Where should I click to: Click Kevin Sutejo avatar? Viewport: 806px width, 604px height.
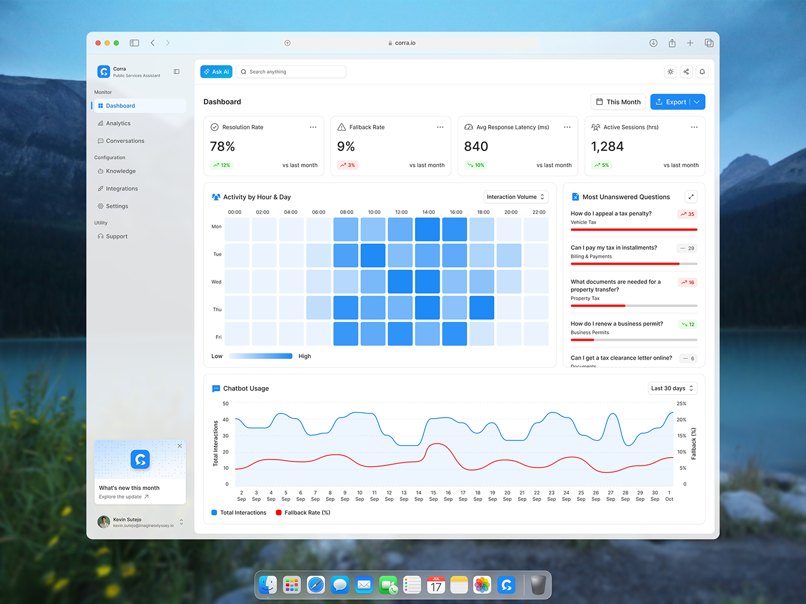click(104, 522)
